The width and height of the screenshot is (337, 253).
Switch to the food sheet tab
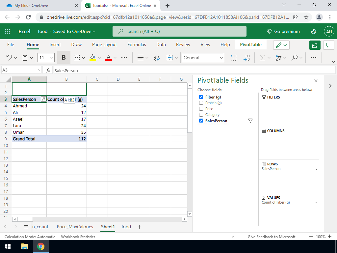[126, 227]
